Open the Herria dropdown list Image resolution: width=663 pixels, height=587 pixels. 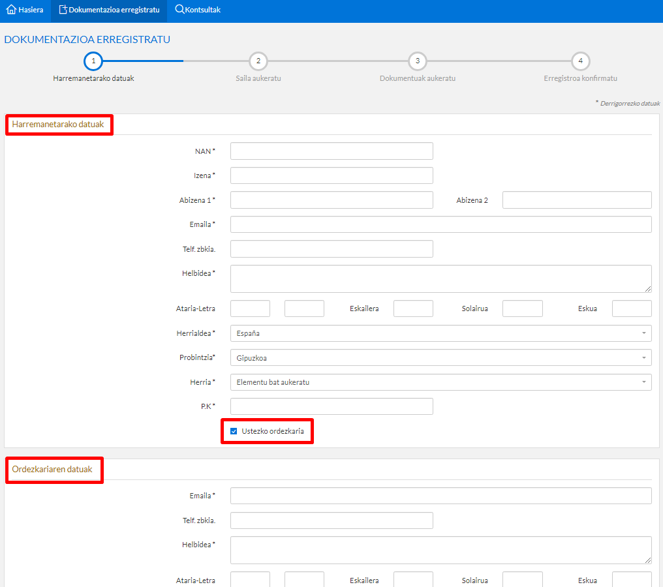pyautogui.click(x=440, y=382)
